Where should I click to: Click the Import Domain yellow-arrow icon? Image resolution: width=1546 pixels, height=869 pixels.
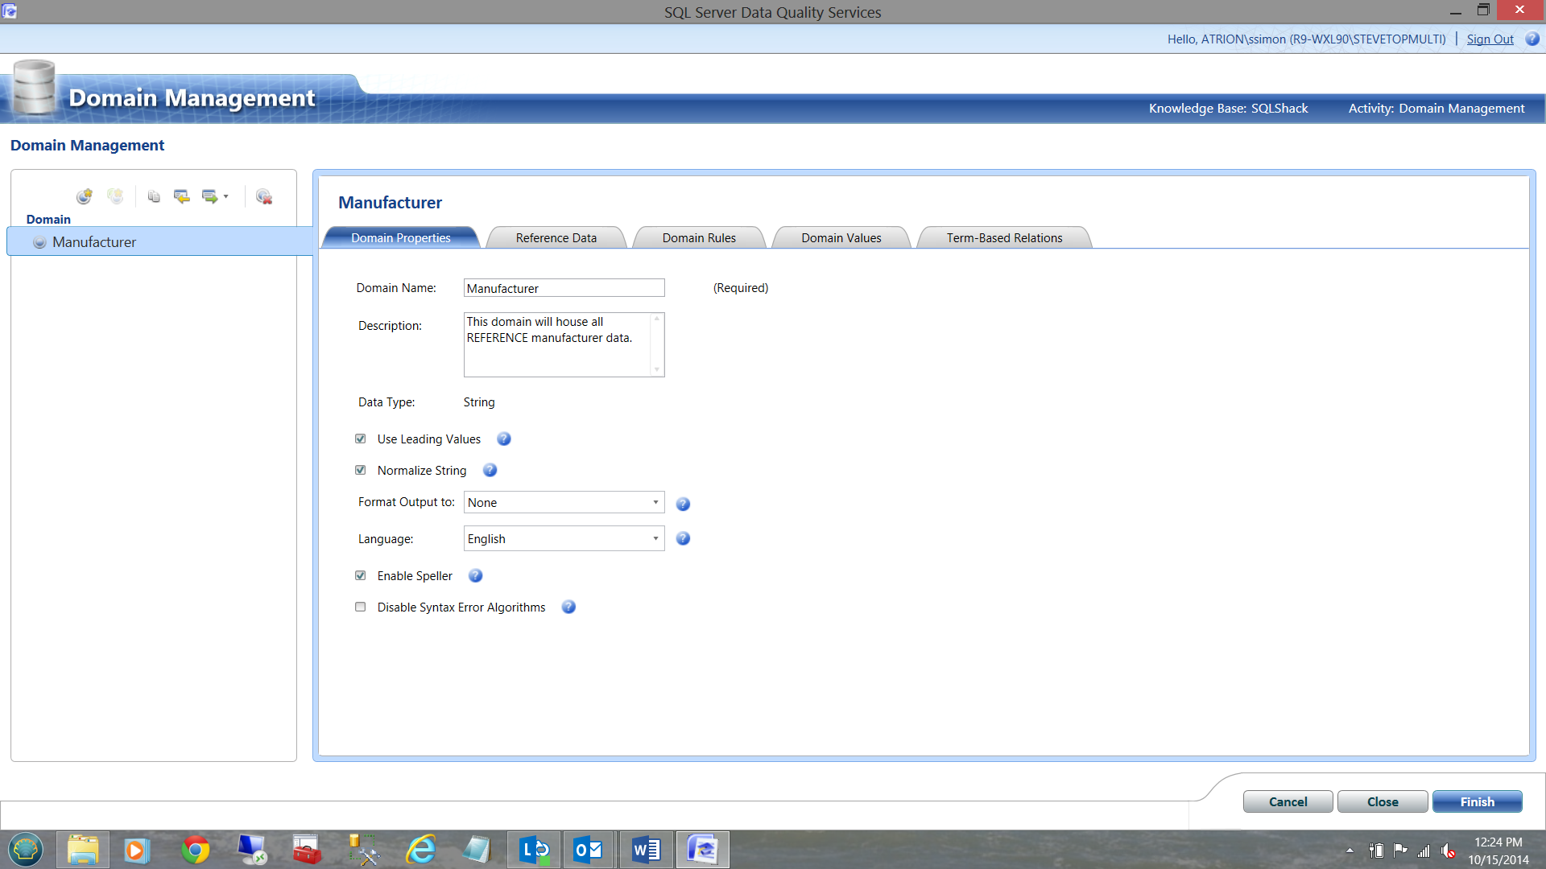coord(182,196)
